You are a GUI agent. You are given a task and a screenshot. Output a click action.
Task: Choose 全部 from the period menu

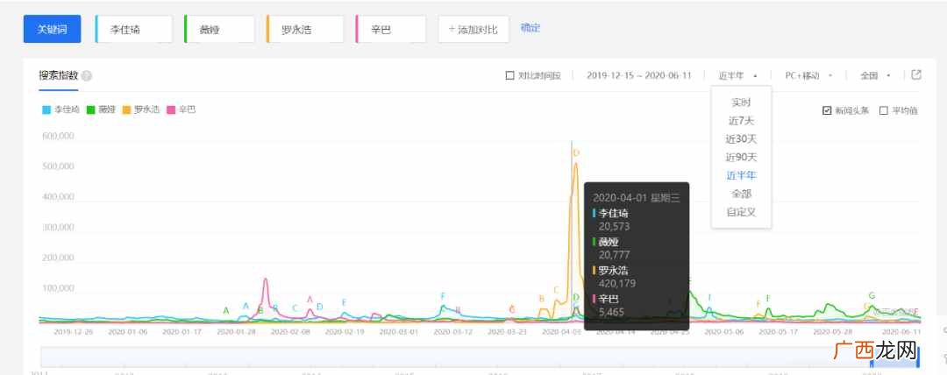click(x=741, y=194)
